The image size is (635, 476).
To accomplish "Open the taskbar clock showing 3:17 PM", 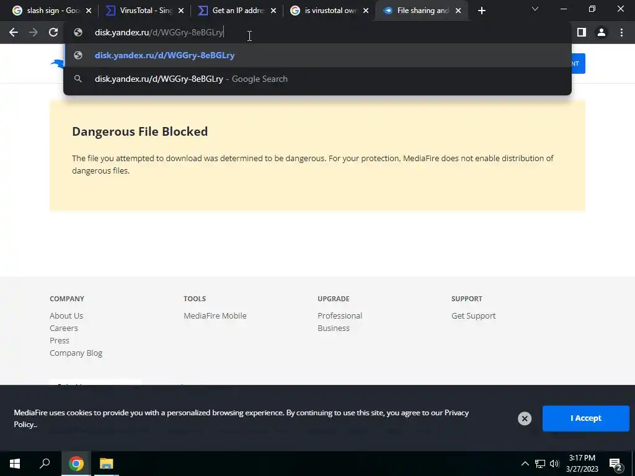I will (582, 464).
